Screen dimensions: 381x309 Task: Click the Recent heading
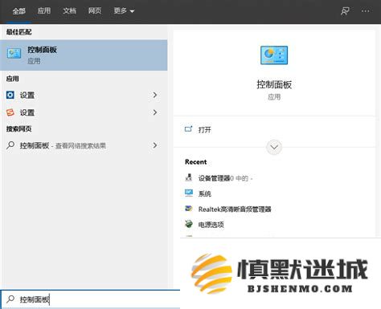(196, 162)
